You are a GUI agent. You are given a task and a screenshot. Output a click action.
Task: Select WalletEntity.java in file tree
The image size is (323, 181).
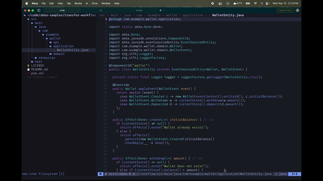(x=72, y=50)
